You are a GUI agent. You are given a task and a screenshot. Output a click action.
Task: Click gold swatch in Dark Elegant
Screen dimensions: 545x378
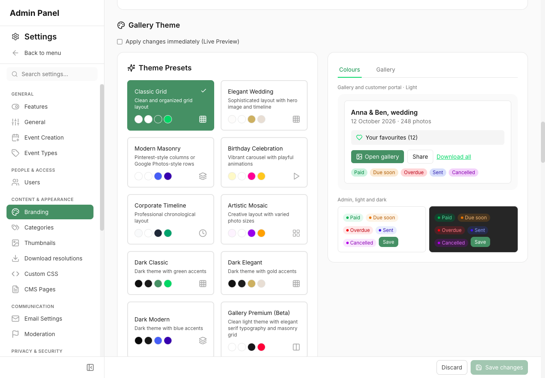tap(252, 284)
